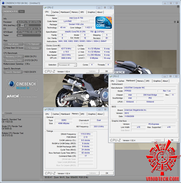Screen dimensions: 181x183
Task: Click Validate in the top CPU-Z window
Action: pos(92,71)
